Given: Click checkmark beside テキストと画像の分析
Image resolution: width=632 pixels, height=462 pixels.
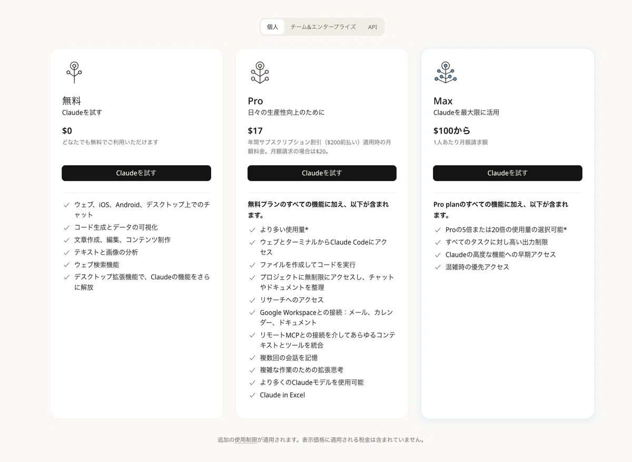Looking at the screenshot, I should pos(66,253).
